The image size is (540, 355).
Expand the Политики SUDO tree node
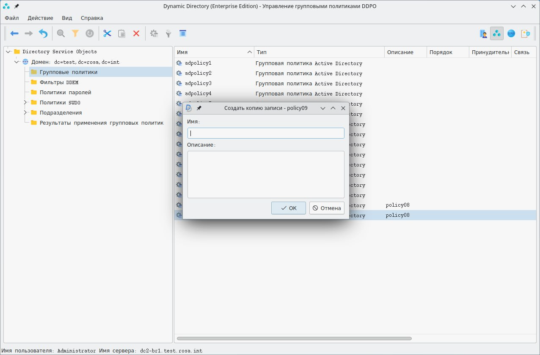[x=25, y=102]
